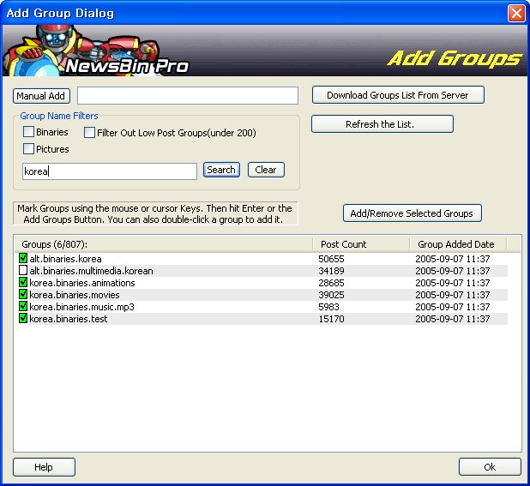Enable the Pictures filter checkbox
The width and height of the screenshot is (530, 486).
tap(29, 149)
